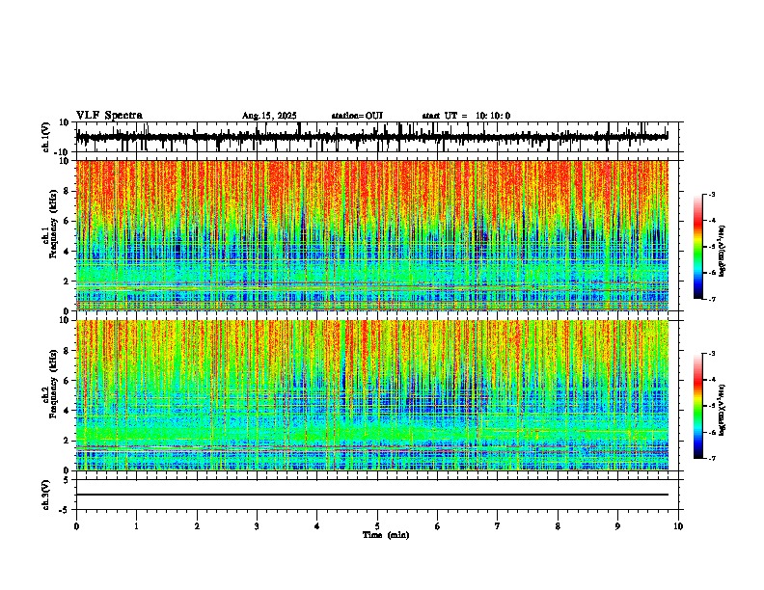
Task: Click time axis tick label "1"
Action: click(136, 526)
